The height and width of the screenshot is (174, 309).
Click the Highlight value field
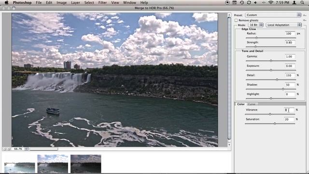coord(290,94)
